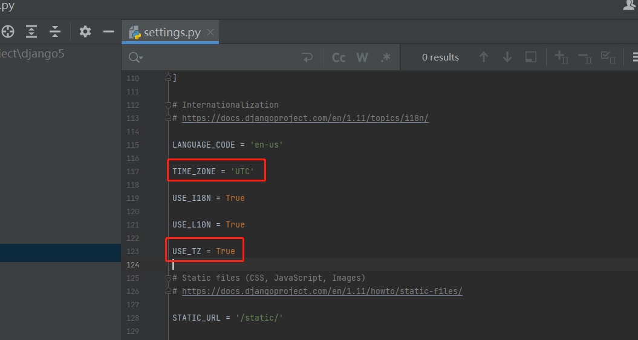This screenshot has height=340, width=638.
Task: Close the settings.py tab
Action: [210, 31]
